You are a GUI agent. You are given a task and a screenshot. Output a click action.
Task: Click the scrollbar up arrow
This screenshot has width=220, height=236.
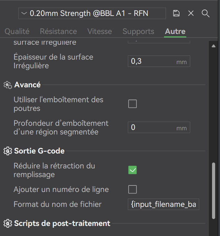213,46
